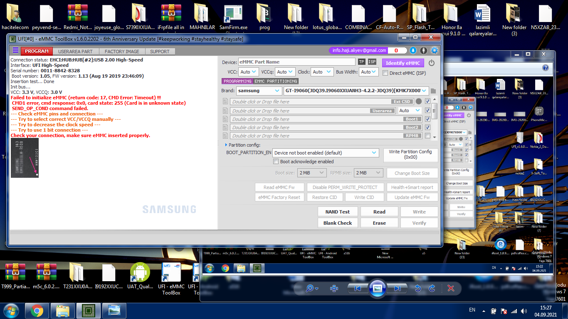Click the file icon on the Ext CSD row
568x319 pixels.
click(225, 101)
